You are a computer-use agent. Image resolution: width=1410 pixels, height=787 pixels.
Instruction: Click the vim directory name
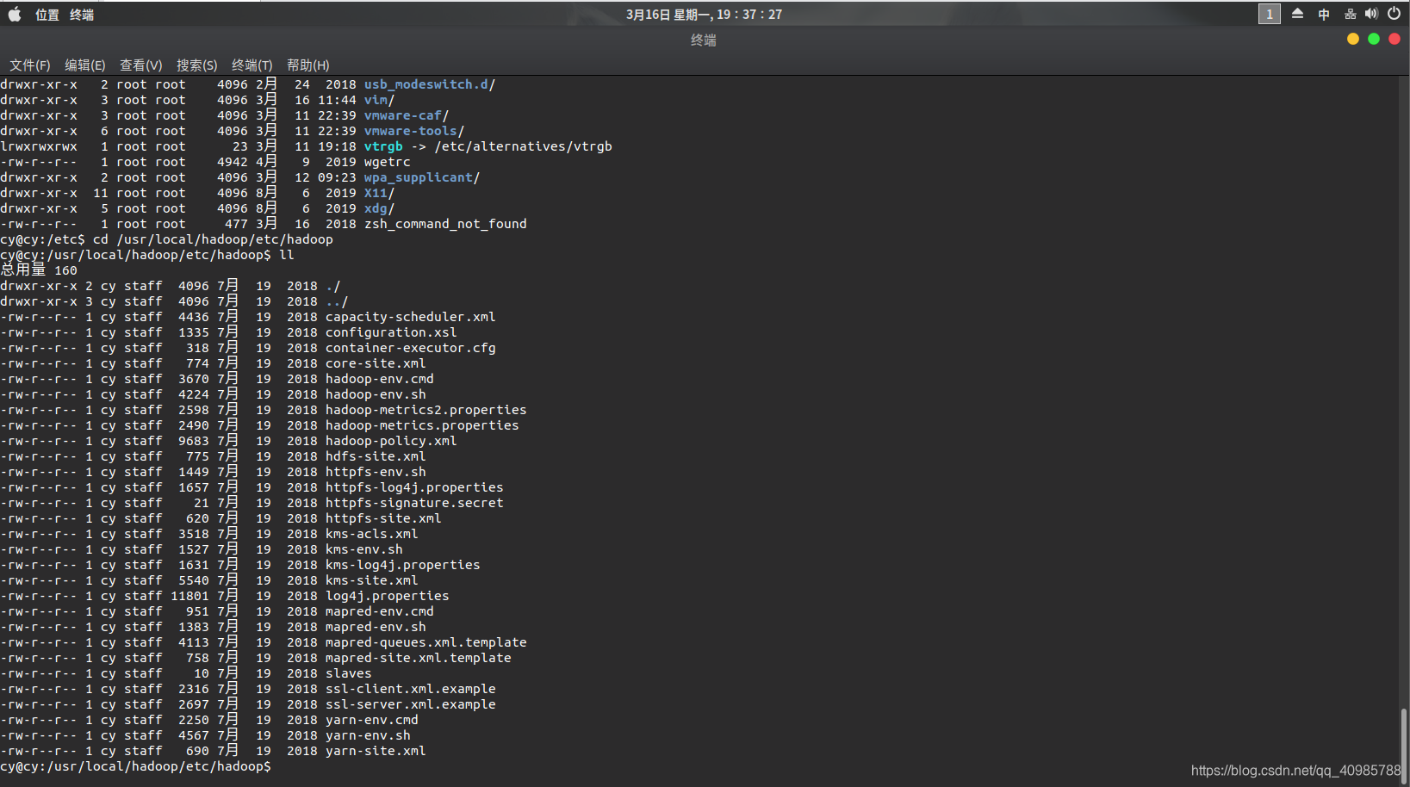click(376, 100)
